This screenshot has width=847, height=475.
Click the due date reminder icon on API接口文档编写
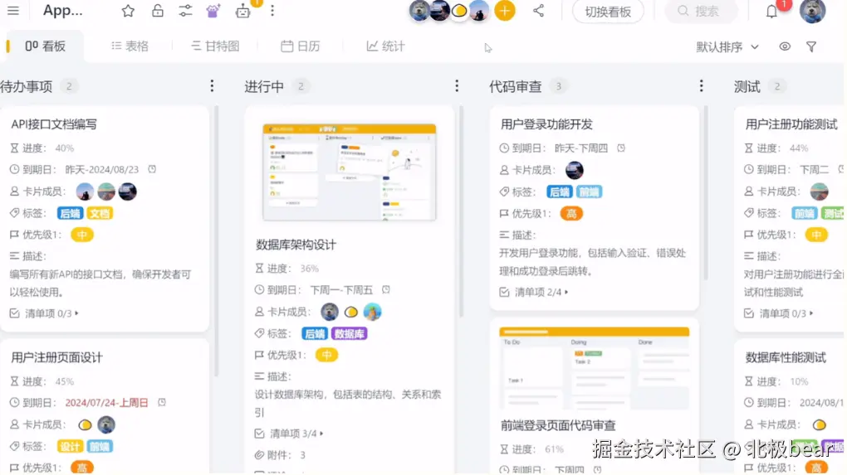(152, 169)
